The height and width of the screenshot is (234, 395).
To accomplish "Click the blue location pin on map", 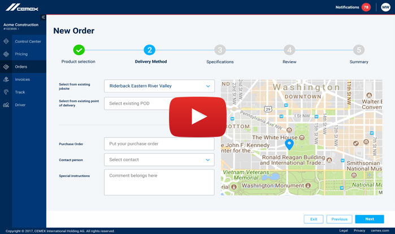I will pyautogui.click(x=289, y=145).
